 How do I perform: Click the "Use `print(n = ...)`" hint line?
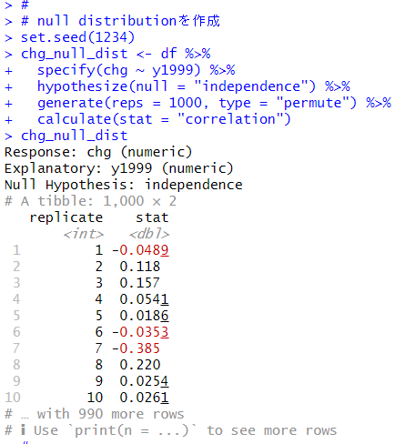pos(170,430)
